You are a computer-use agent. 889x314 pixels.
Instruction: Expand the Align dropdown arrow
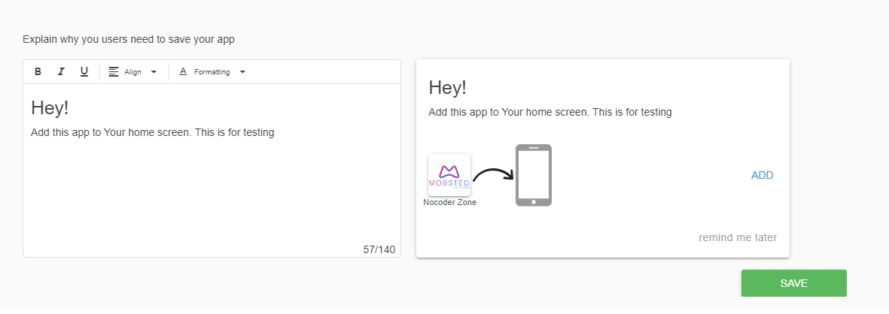coord(154,72)
